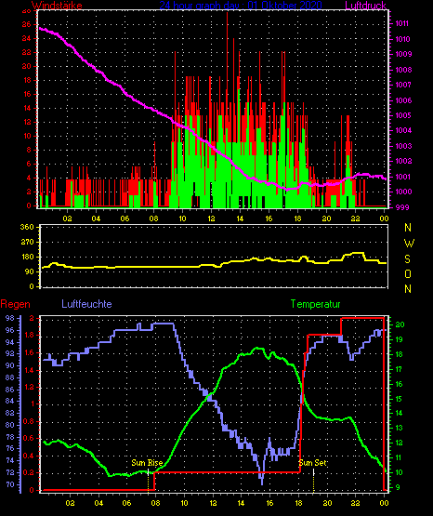Click humidity axis value 88

click(x=10, y=377)
